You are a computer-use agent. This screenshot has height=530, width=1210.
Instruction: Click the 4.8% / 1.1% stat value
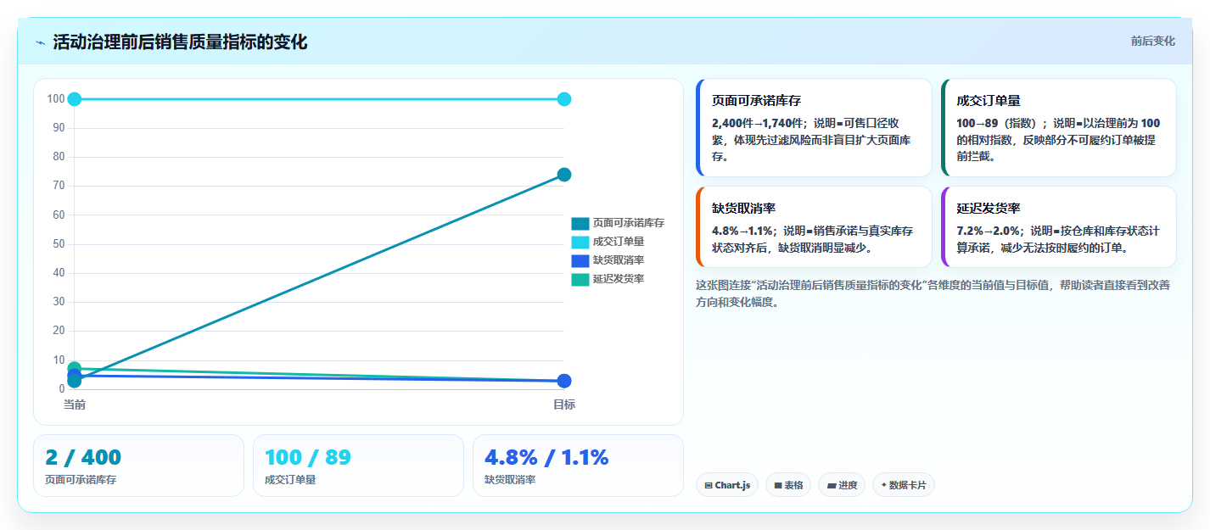point(546,457)
